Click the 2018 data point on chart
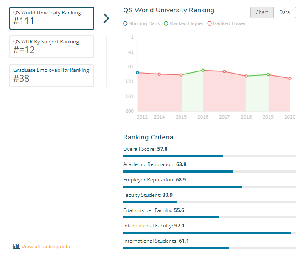306x258 pixels. point(246,76)
